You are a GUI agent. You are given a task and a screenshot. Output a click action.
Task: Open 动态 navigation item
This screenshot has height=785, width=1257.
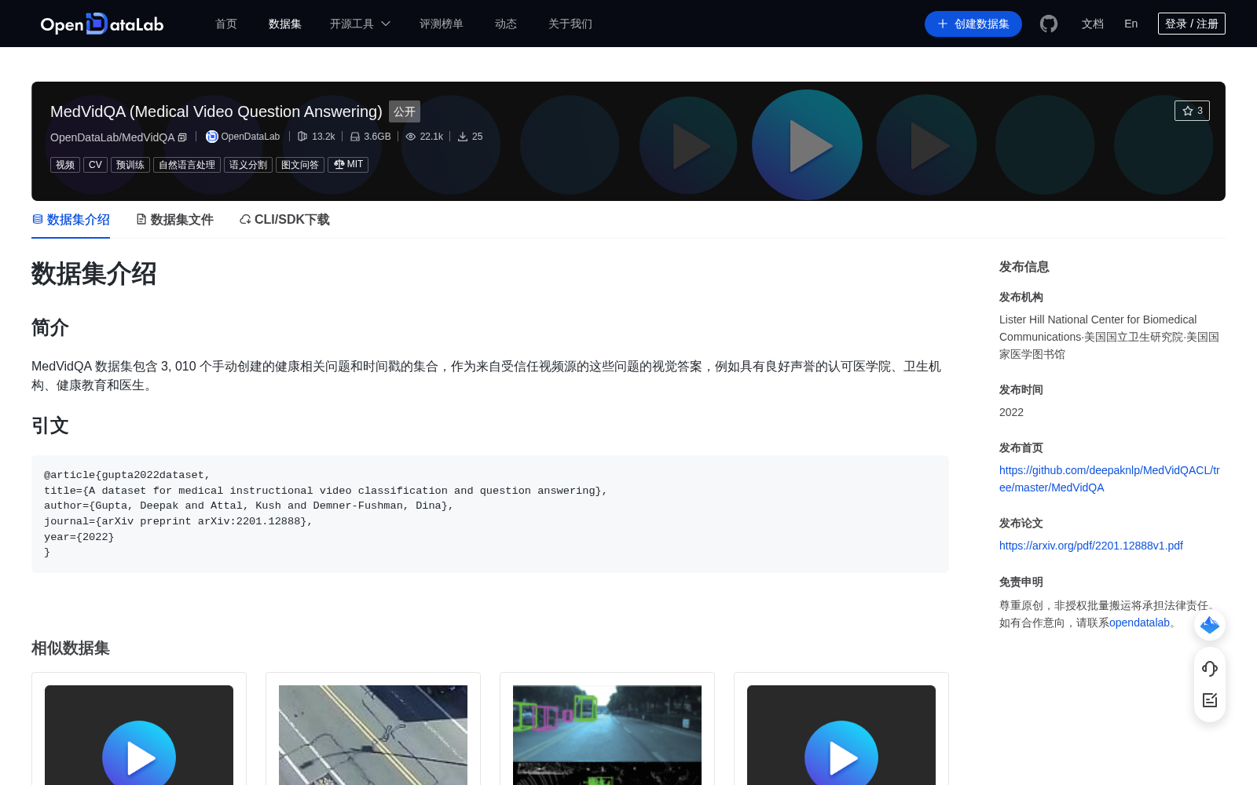tap(506, 24)
